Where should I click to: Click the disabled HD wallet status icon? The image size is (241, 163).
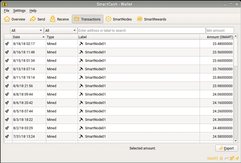226,159
